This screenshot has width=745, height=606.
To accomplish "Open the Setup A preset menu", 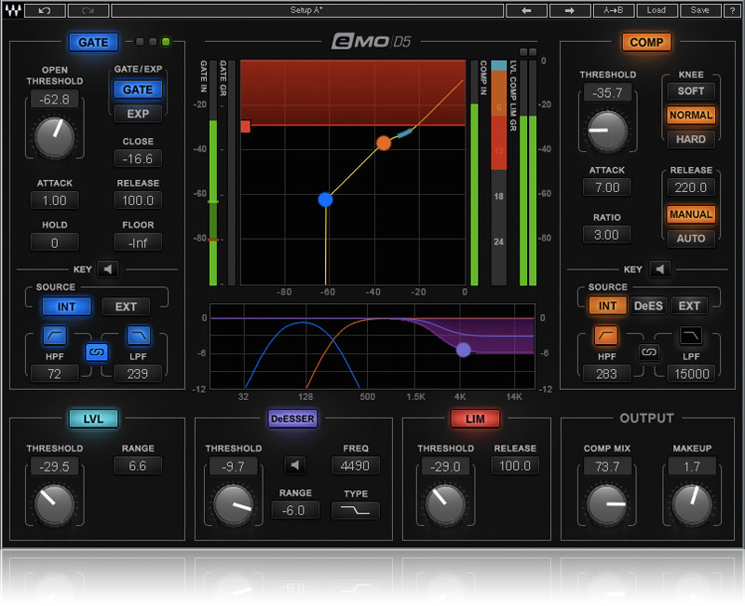I will click(x=307, y=11).
